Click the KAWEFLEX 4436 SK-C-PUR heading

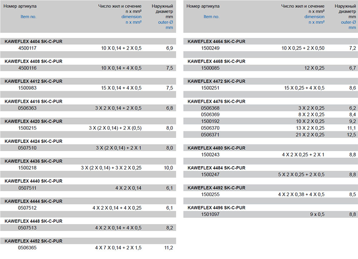(33, 161)
